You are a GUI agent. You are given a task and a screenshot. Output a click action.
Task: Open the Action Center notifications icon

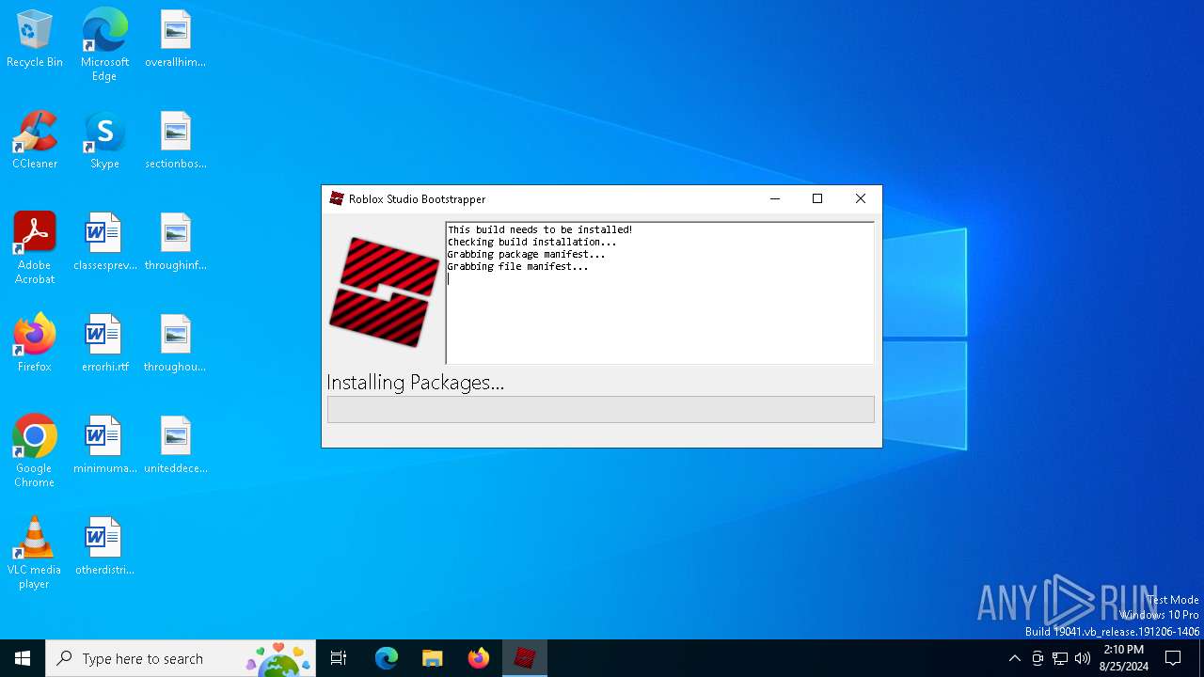1173,658
